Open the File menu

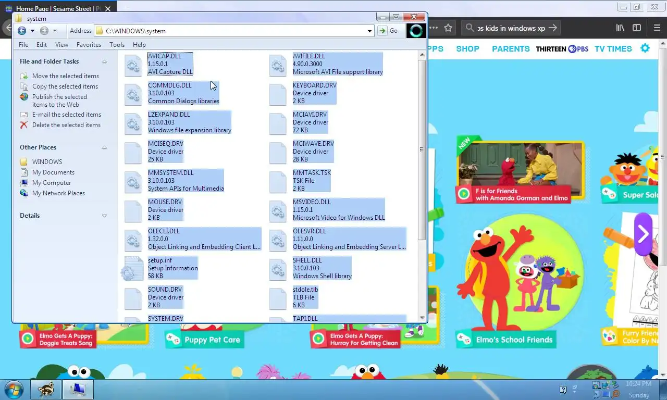coord(23,45)
